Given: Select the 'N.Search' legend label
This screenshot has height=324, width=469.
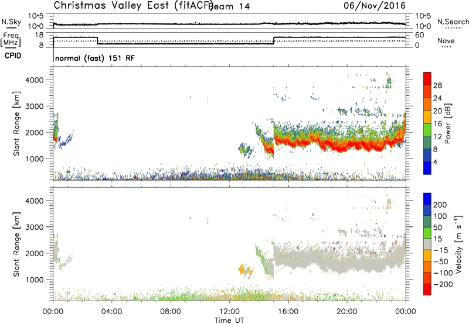Looking at the screenshot, I should click(x=453, y=22).
